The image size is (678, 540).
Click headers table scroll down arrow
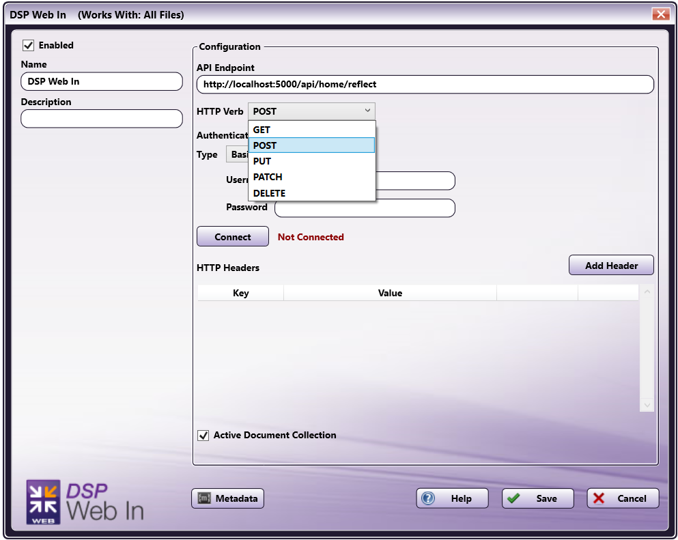647,405
